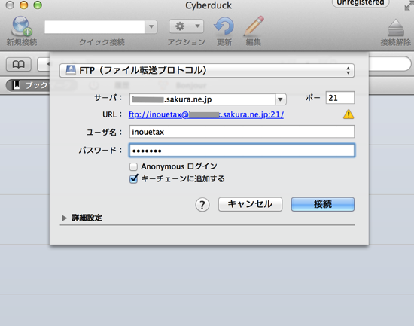Click the Quick Connect text field
Viewport: 414px width, 326px height.
pos(95,26)
